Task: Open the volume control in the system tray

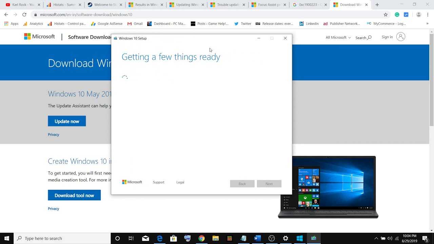Action: (390, 238)
